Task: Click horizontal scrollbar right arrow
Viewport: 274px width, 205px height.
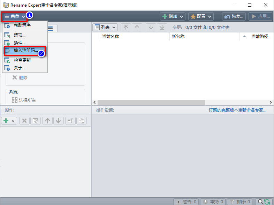Action: pos(271,102)
